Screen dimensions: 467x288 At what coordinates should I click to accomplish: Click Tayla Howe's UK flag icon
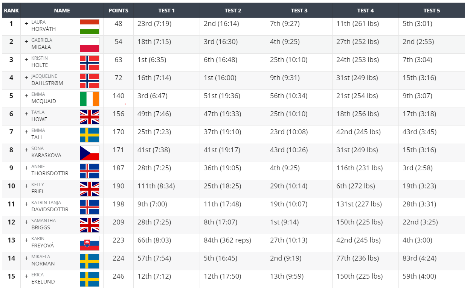(90, 117)
